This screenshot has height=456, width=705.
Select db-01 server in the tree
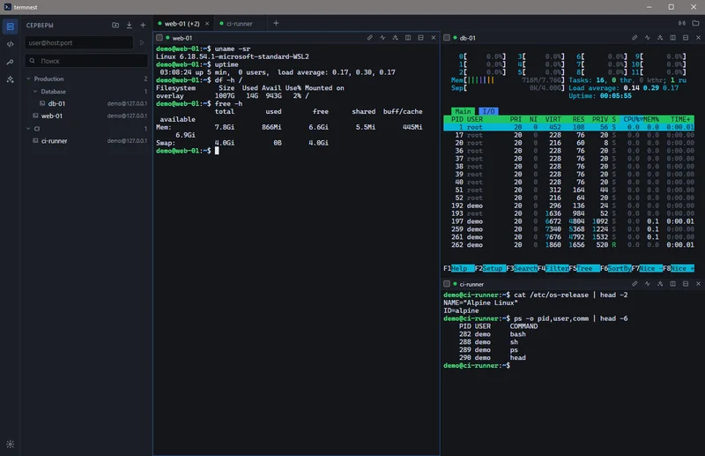[86, 103]
